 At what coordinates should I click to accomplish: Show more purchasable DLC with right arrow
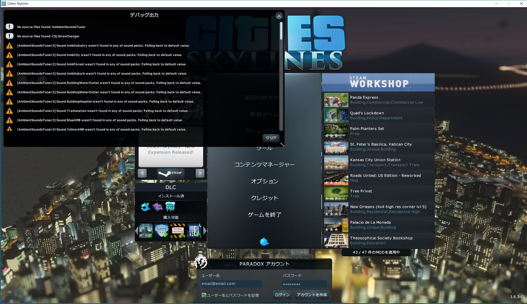(x=205, y=231)
